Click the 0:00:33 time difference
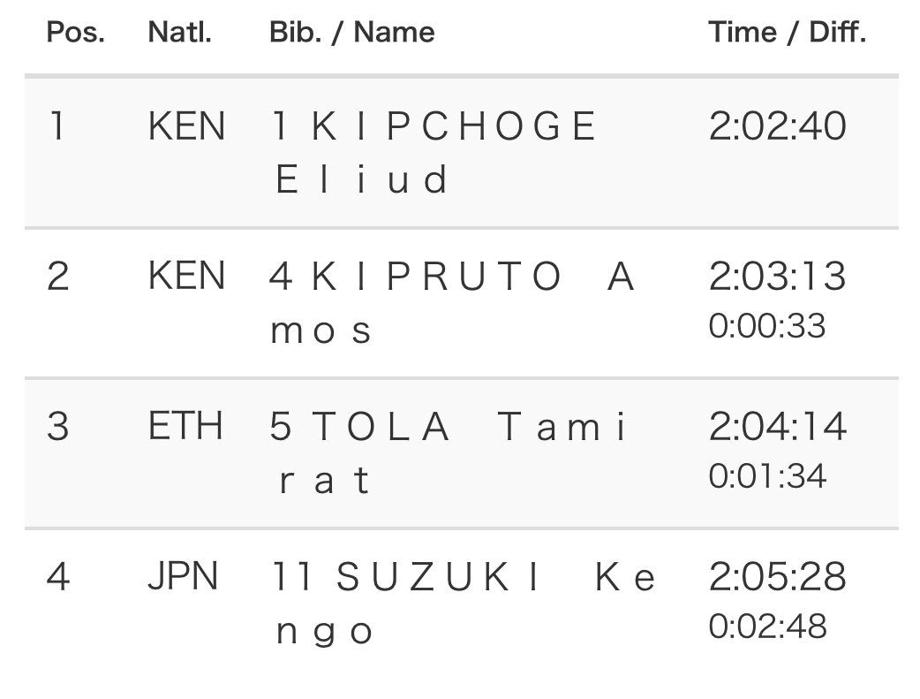 [767, 326]
